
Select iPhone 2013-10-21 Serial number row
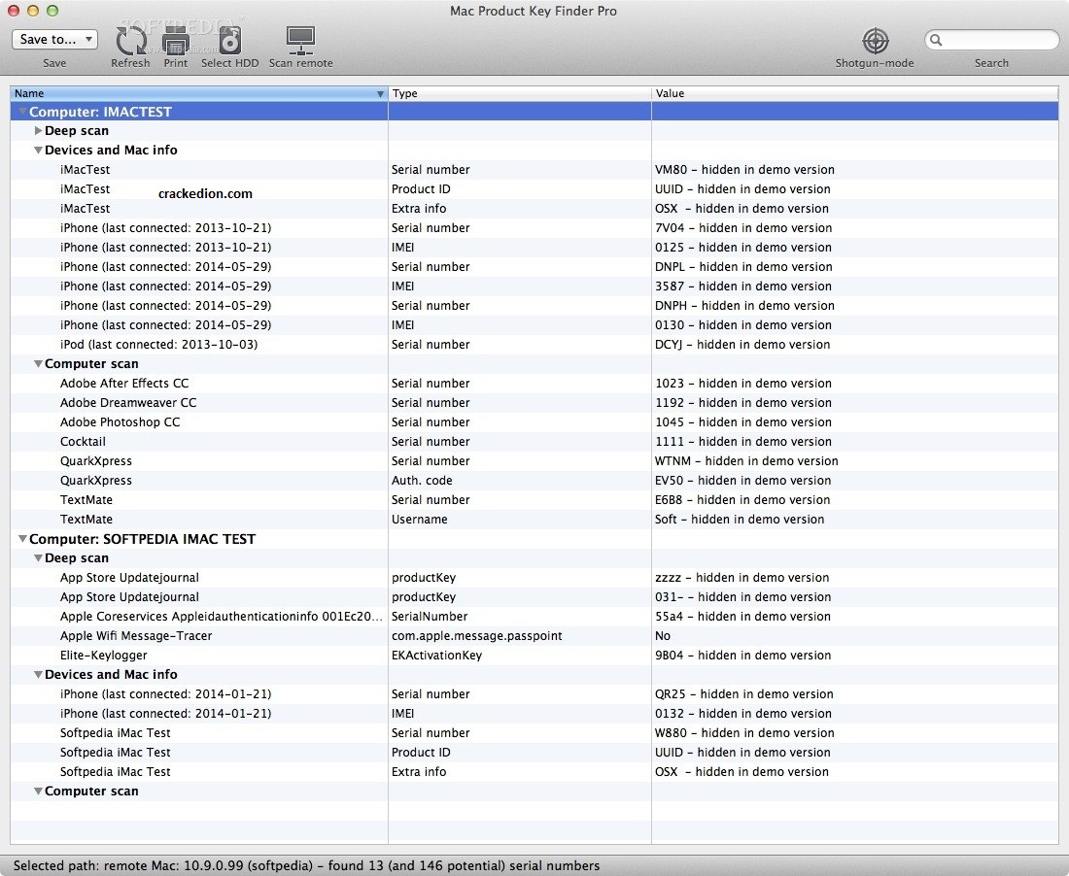point(534,227)
